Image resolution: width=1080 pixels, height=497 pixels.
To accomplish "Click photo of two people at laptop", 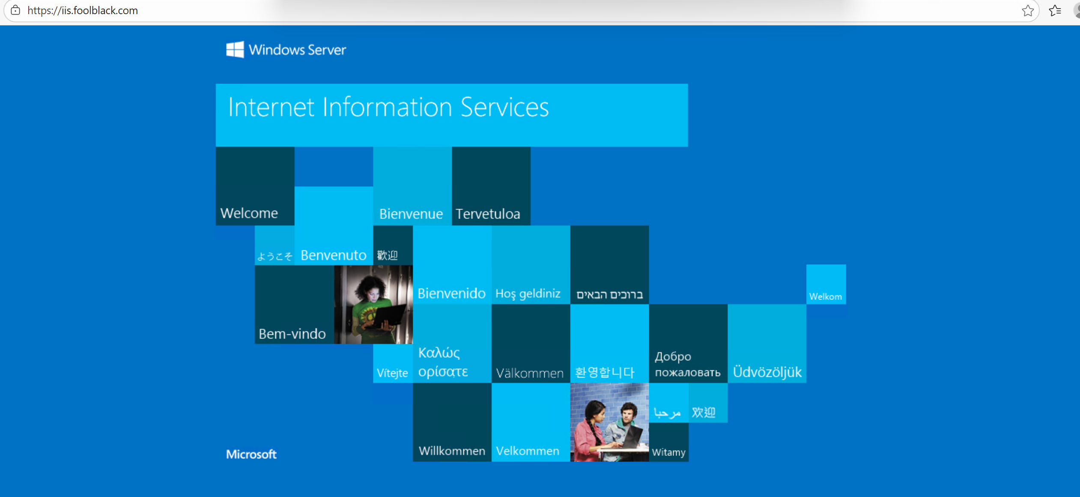I will click(609, 422).
